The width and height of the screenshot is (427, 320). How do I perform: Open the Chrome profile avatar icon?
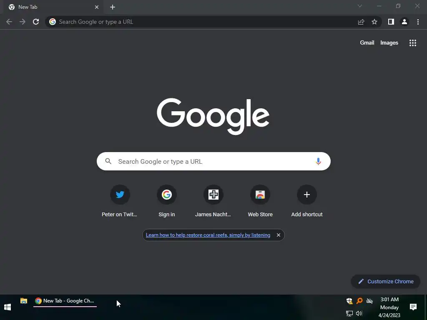coord(404,22)
